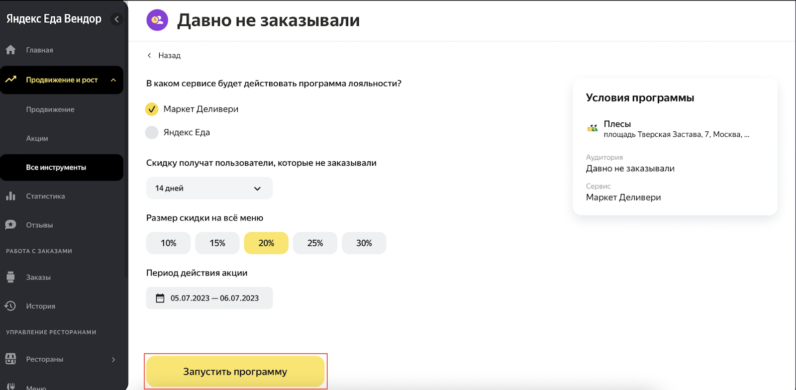Screen dimensions: 796x390
Task: Click the Заказы icon in the sidebar
Action: coord(10,277)
